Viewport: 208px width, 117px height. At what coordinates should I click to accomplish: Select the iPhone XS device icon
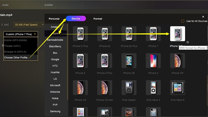coord(80,88)
